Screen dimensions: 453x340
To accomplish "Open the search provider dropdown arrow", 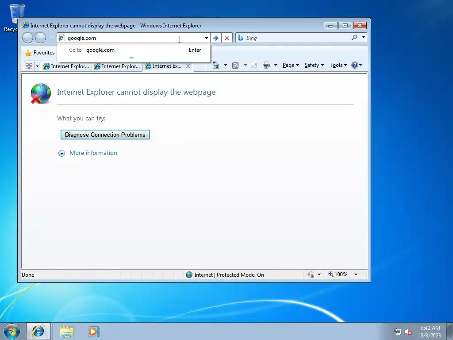I will [364, 37].
